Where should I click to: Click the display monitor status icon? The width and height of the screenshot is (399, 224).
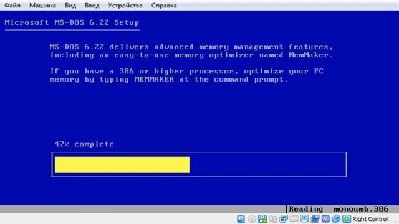click(x=304, y=218)
